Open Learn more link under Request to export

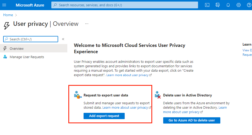coord(127,107)
